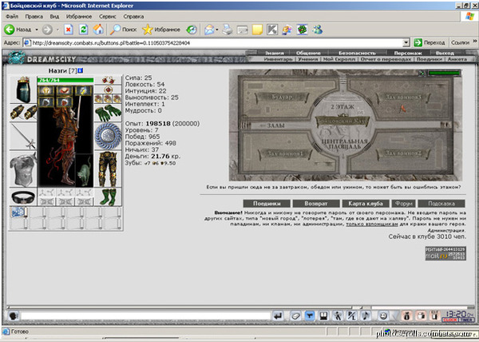Click the chat save disk icon
This screenshot has height=342, width=479.
click(323, 316)
